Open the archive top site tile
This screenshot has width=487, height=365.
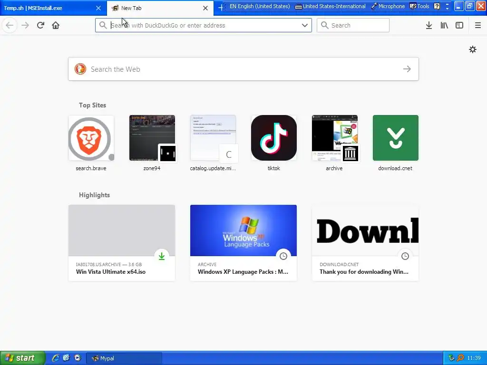334,143
